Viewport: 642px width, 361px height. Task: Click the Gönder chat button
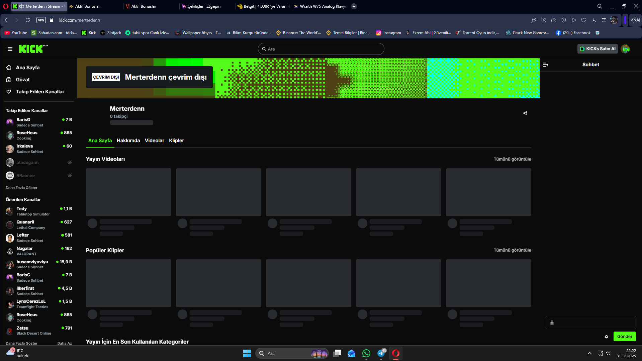[x=625, y=337]
